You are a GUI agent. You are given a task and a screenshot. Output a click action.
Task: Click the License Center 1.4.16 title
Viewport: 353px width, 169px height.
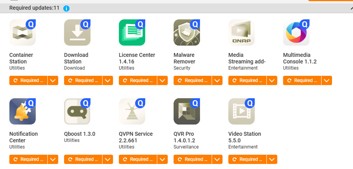click(x=137, y=58)
